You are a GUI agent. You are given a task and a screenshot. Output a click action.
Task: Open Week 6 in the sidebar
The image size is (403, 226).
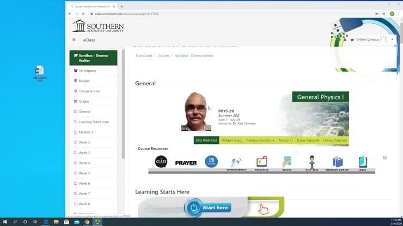(x=93, y=184)
